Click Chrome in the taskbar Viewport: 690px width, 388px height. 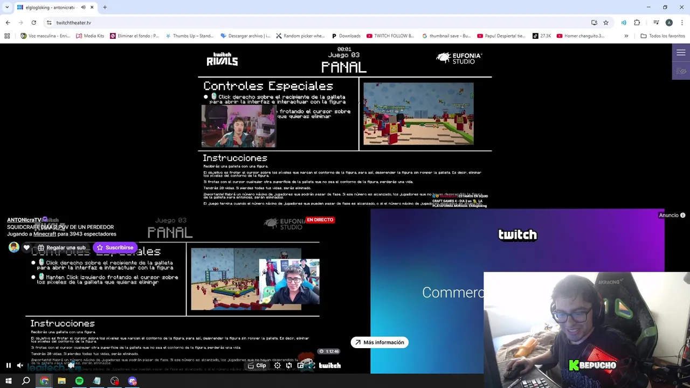point(44,381)
